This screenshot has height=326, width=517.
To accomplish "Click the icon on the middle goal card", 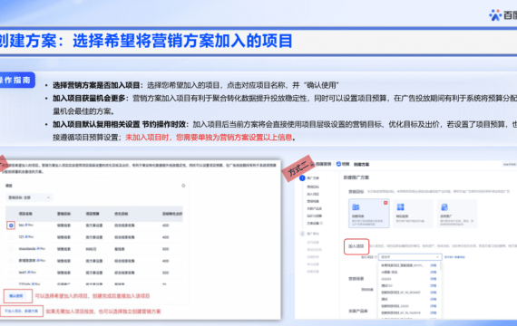I will tap(400, 207).
